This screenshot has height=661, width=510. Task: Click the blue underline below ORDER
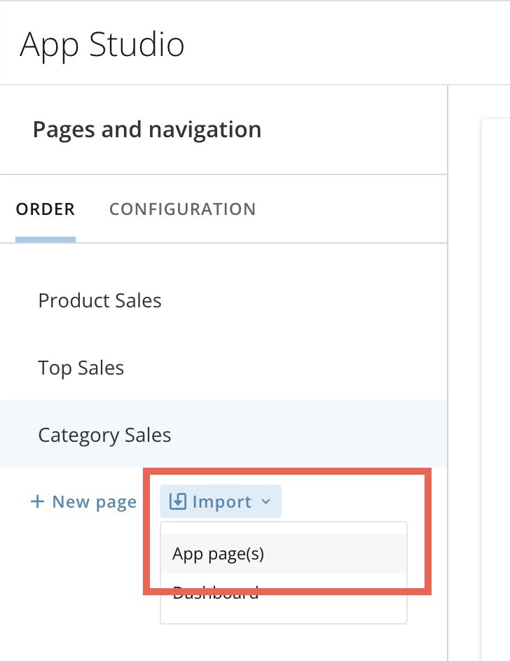(45, 239)
